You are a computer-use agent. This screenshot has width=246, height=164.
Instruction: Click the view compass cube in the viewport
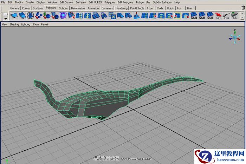pyautogui.click(x=235, y=37)
